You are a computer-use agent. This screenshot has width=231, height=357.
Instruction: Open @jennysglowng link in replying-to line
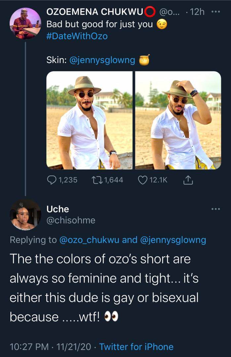point(173,240)
